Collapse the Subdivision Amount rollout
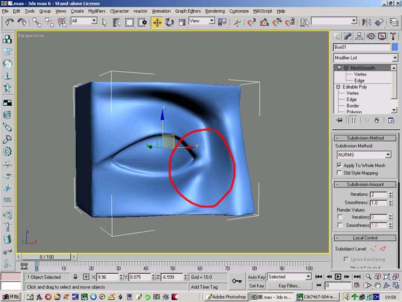The image size is (402, 302). click(x=365, y=185)
